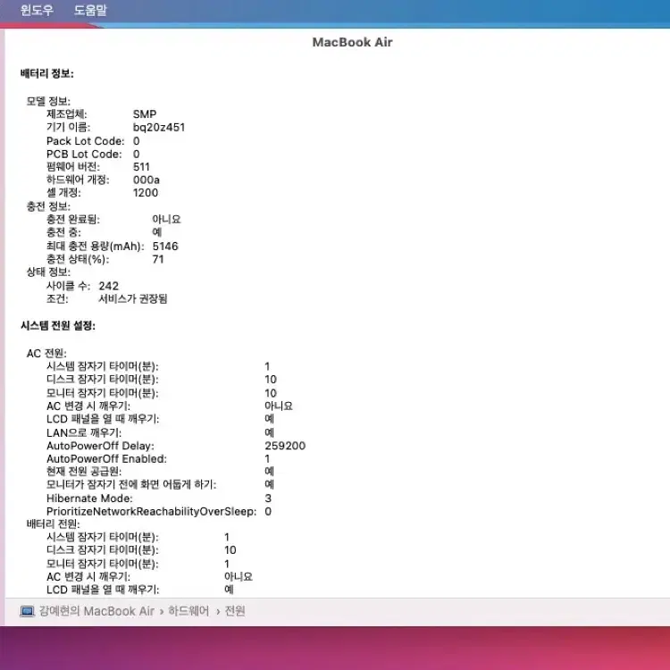
Task: Click the 배터리 정보: heading
Action: pos(47,73)
